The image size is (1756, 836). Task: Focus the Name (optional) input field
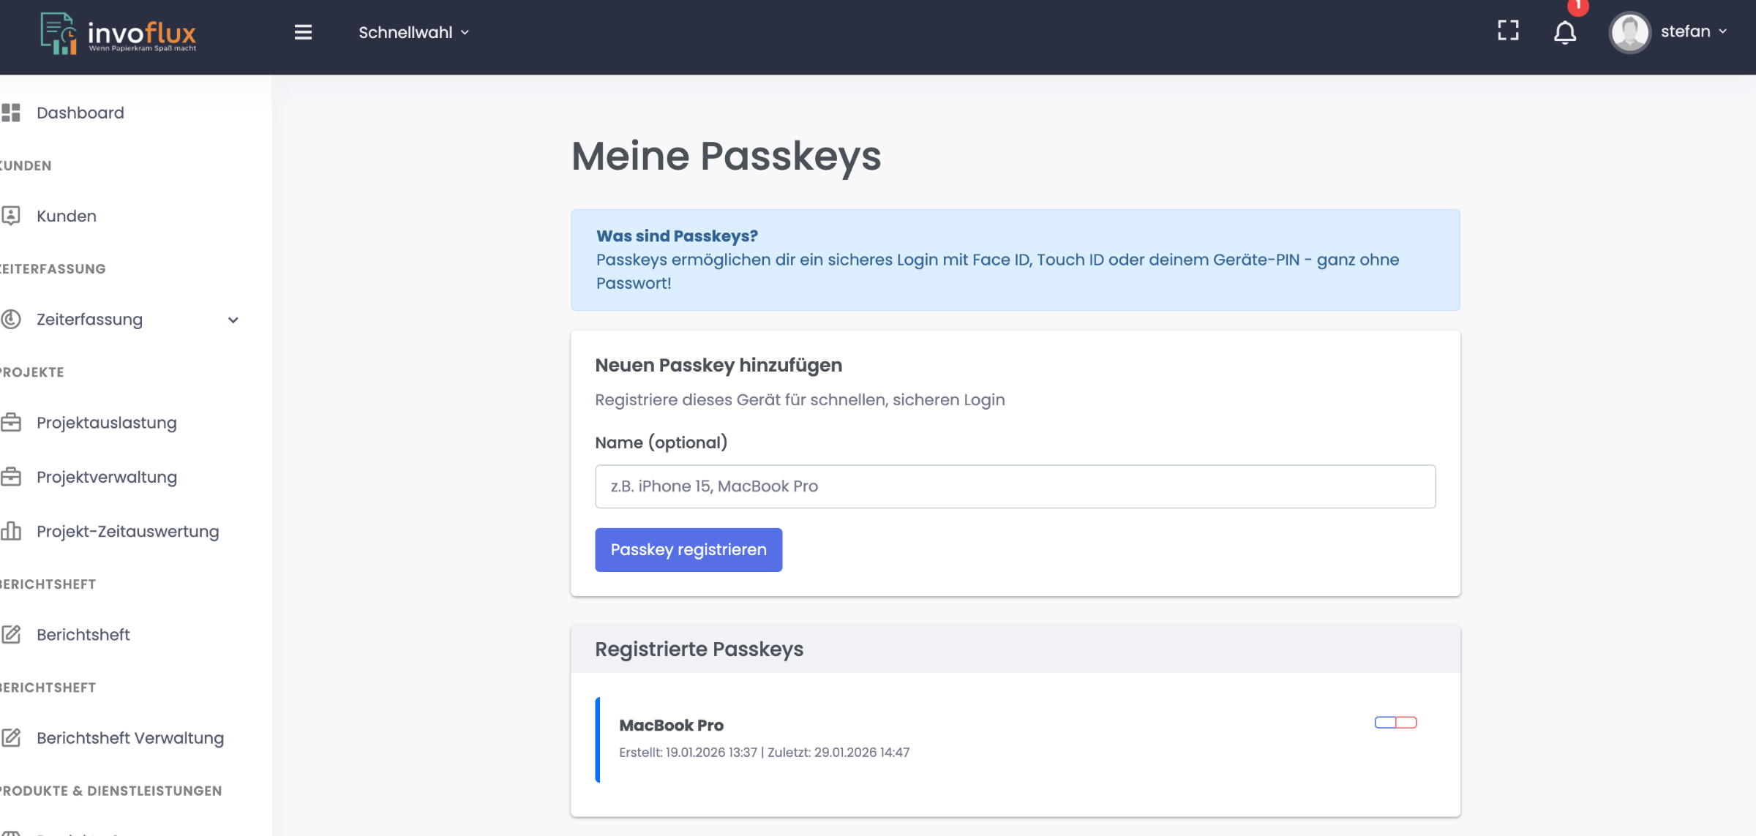[1015, 486]
